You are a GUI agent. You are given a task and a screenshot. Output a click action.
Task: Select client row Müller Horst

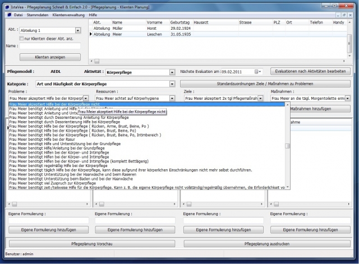(x=218, y=29)
